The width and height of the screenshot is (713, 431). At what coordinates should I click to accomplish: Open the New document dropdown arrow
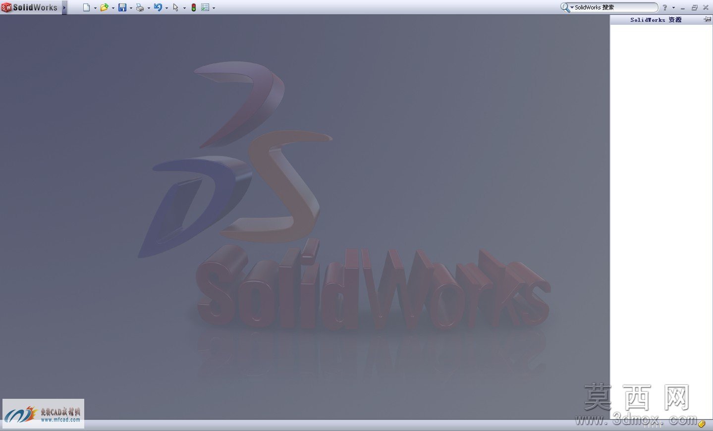95,8
